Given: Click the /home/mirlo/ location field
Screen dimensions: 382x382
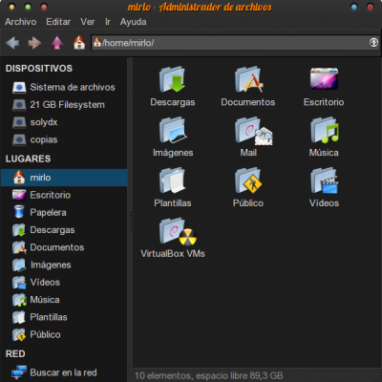Looking at the screenshot, I should [x=235, y=43].
